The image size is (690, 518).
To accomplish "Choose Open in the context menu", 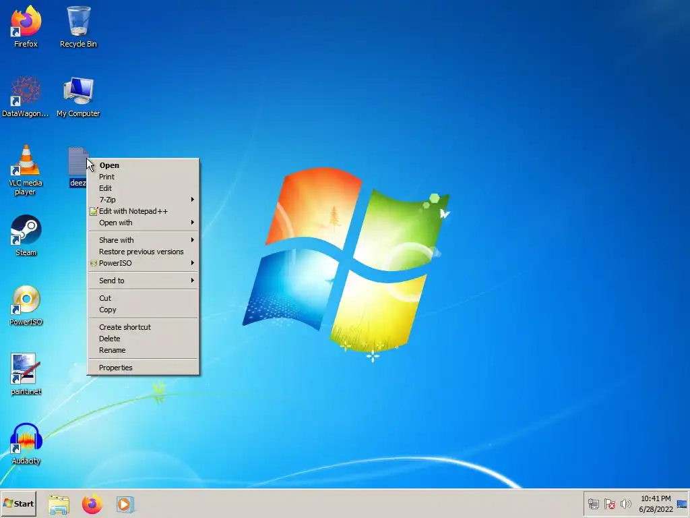I will coord(143,165).
